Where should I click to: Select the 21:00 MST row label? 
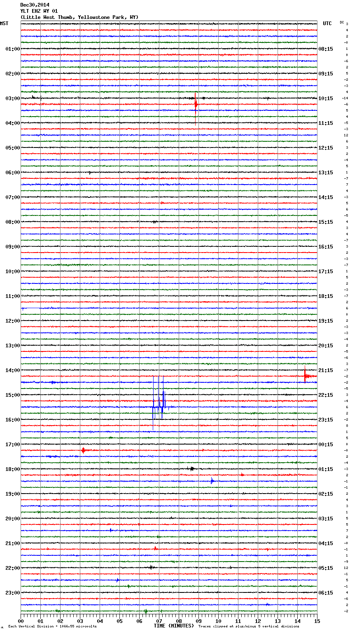point(13,543)
